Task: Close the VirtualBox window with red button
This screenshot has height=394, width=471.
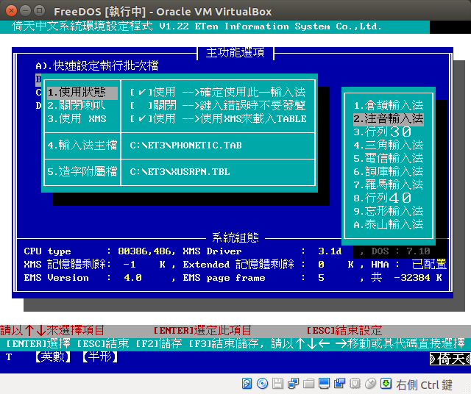Action: tap(12, 11)
